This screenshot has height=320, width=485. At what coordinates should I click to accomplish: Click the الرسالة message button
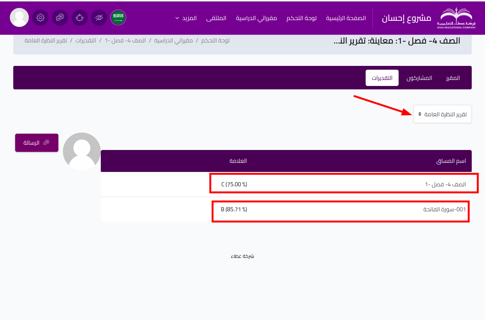click(x=37, y=143)
